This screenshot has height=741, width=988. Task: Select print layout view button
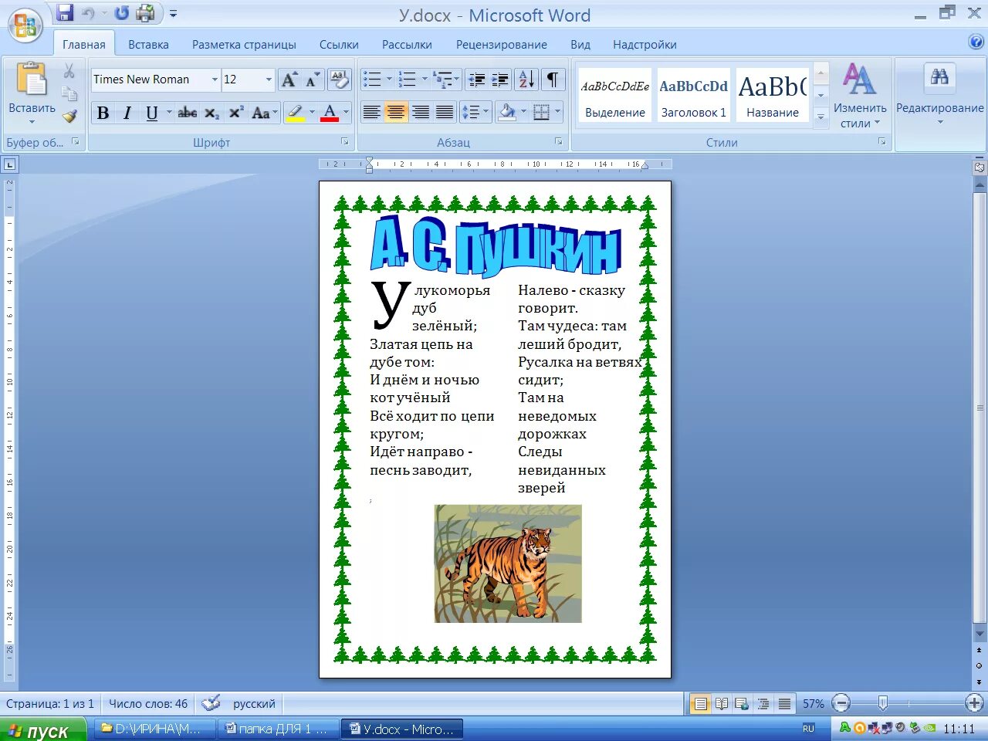pos(700,704)
